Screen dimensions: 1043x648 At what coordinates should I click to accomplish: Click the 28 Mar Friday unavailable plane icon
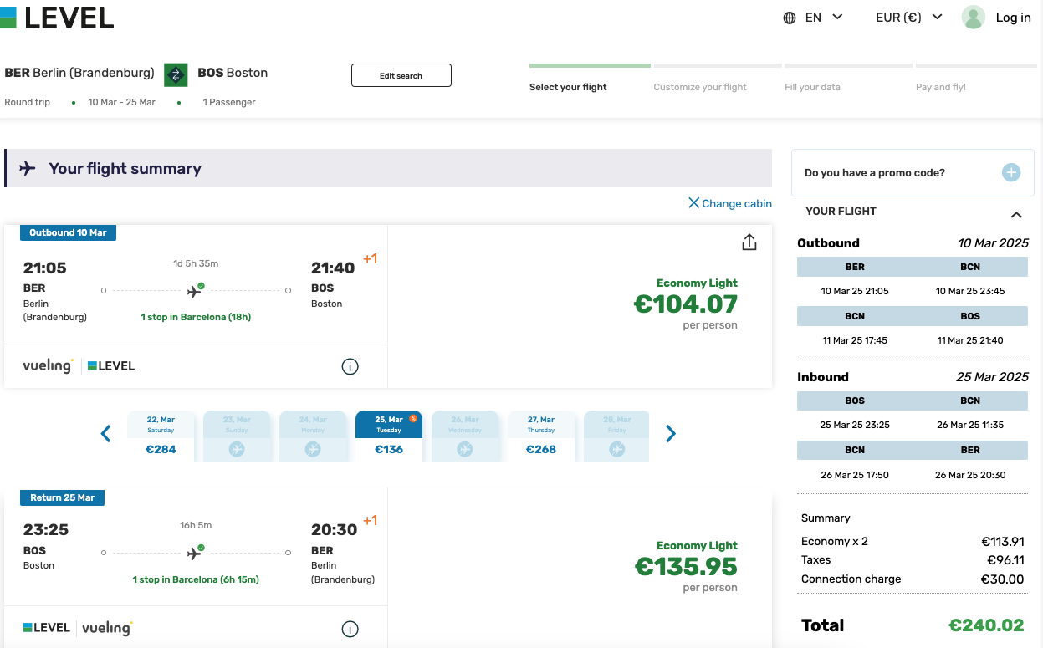pos(617,449)
